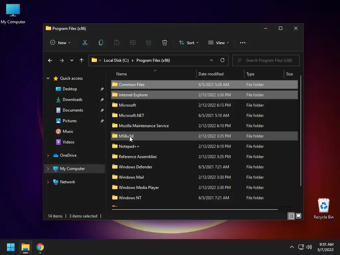Select the Notepad++ folder

[x=204, y=146]
